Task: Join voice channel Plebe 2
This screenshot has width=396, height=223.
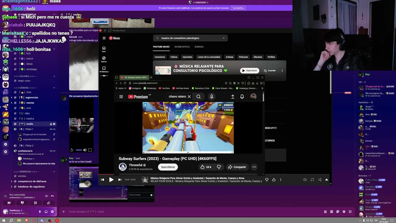Action: [x=29, y=146]
